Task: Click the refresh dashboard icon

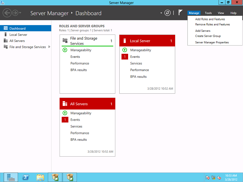Action: [167, 13]
